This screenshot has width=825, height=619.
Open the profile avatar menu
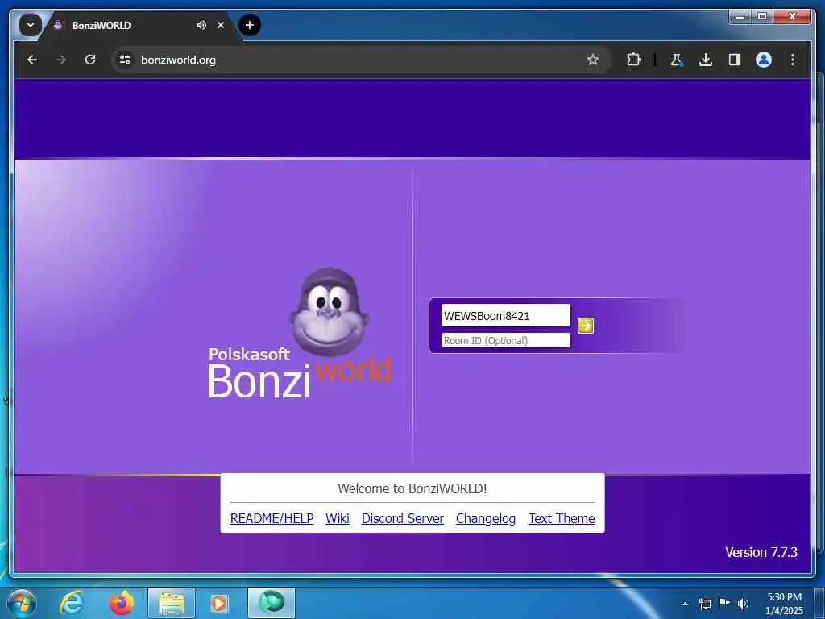click(x=764, y=60)
